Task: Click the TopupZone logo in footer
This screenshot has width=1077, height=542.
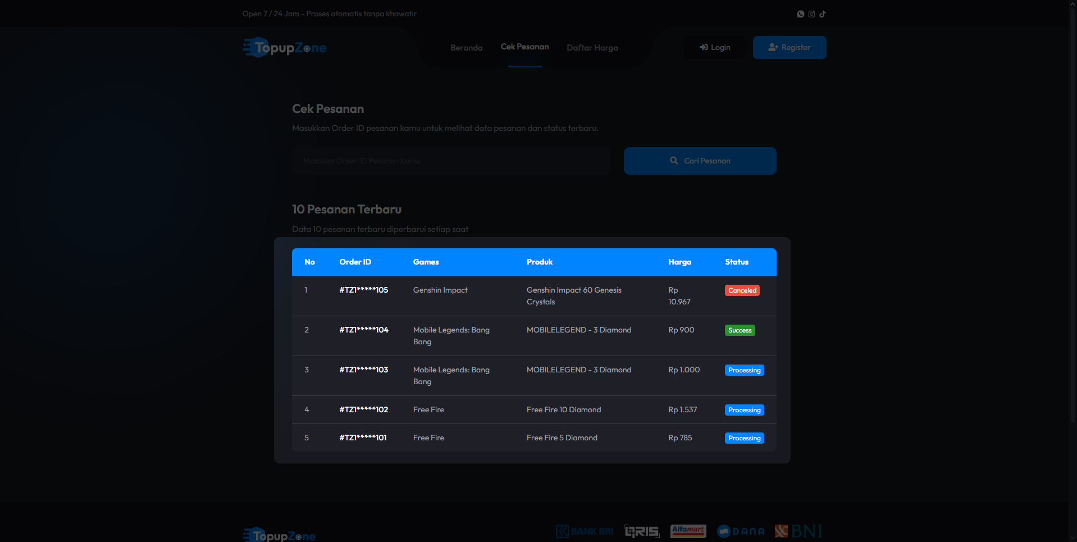Action: (x=280, y=535)
